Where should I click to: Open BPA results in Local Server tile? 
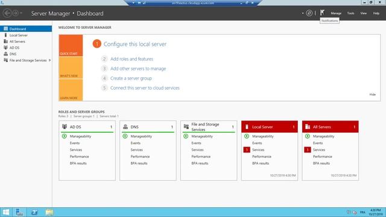[x=261, y=163]
